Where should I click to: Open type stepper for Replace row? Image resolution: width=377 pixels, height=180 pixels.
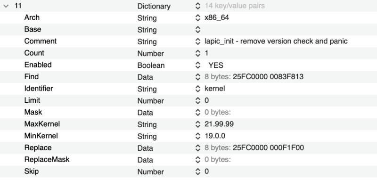click(x=197, y=148)
